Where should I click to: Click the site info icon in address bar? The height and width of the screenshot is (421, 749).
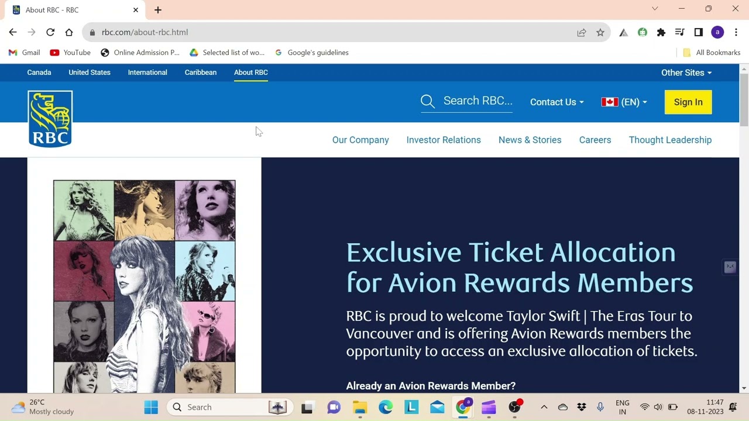click(92, 32)
